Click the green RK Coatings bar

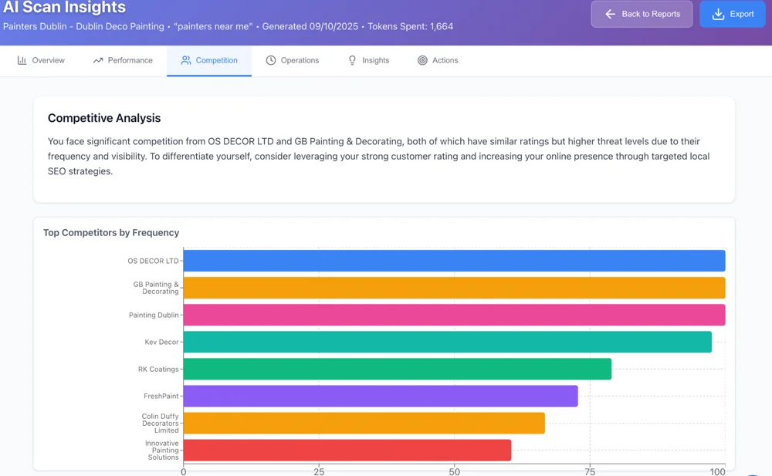point(397,369)
